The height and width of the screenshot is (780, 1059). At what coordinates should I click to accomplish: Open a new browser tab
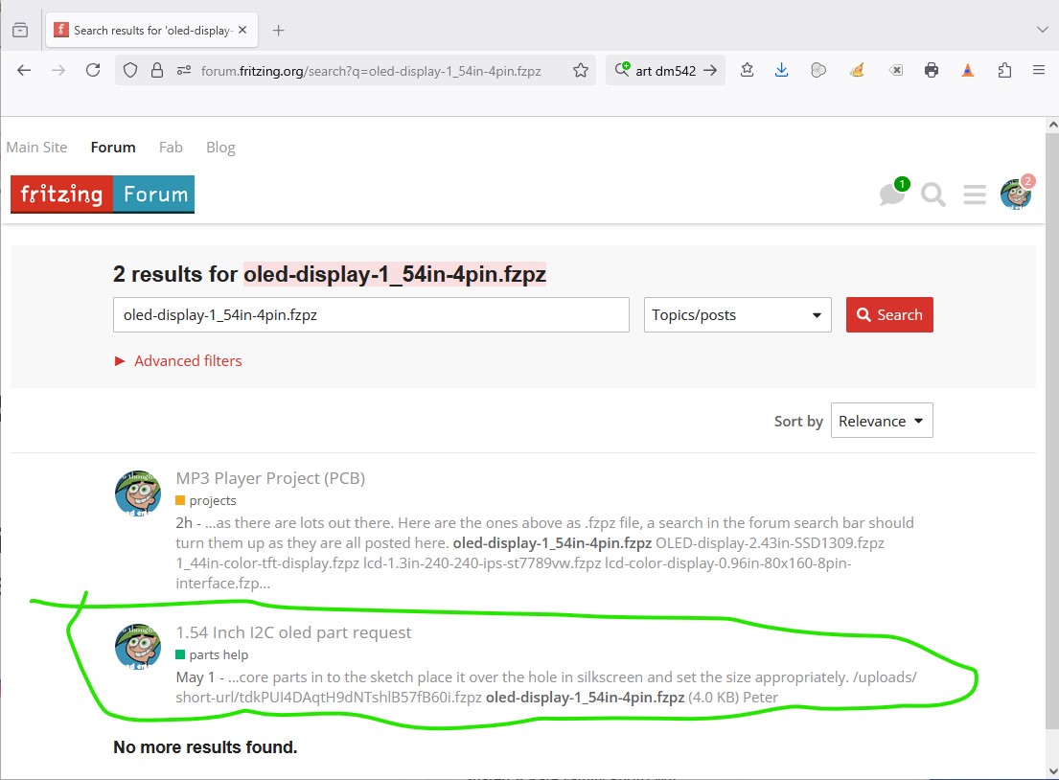point(278,31)
